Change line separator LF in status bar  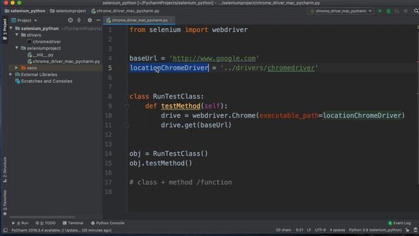pyautogui.click(x=309, y=230)
